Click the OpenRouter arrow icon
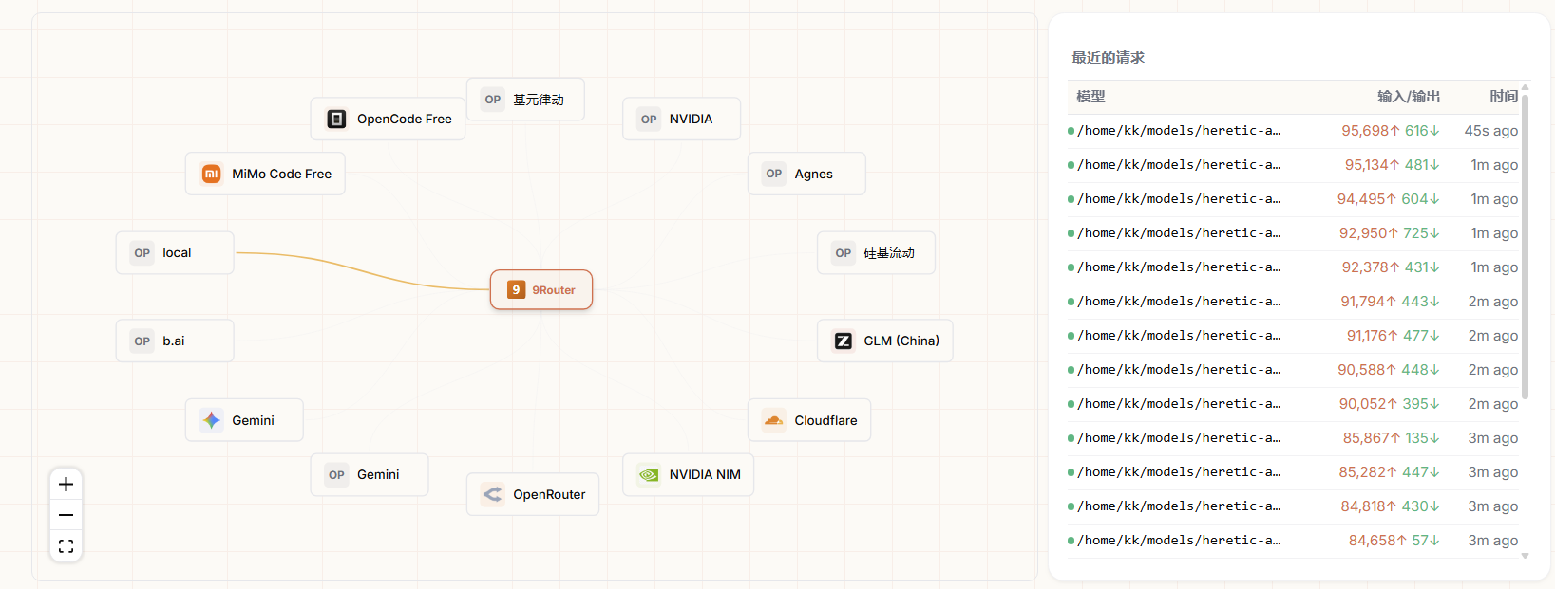 pyautogui.click(x=492, y=494)
